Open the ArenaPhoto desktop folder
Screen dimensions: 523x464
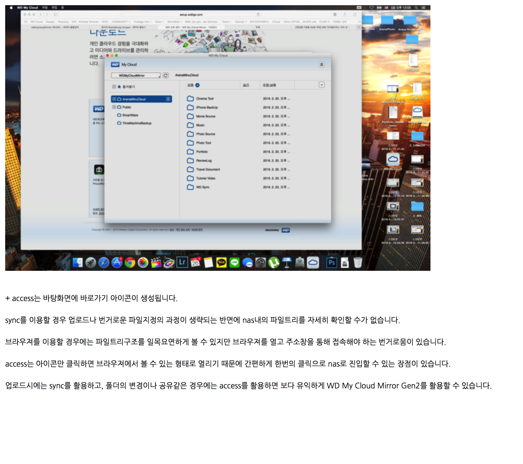pos(387,20)
